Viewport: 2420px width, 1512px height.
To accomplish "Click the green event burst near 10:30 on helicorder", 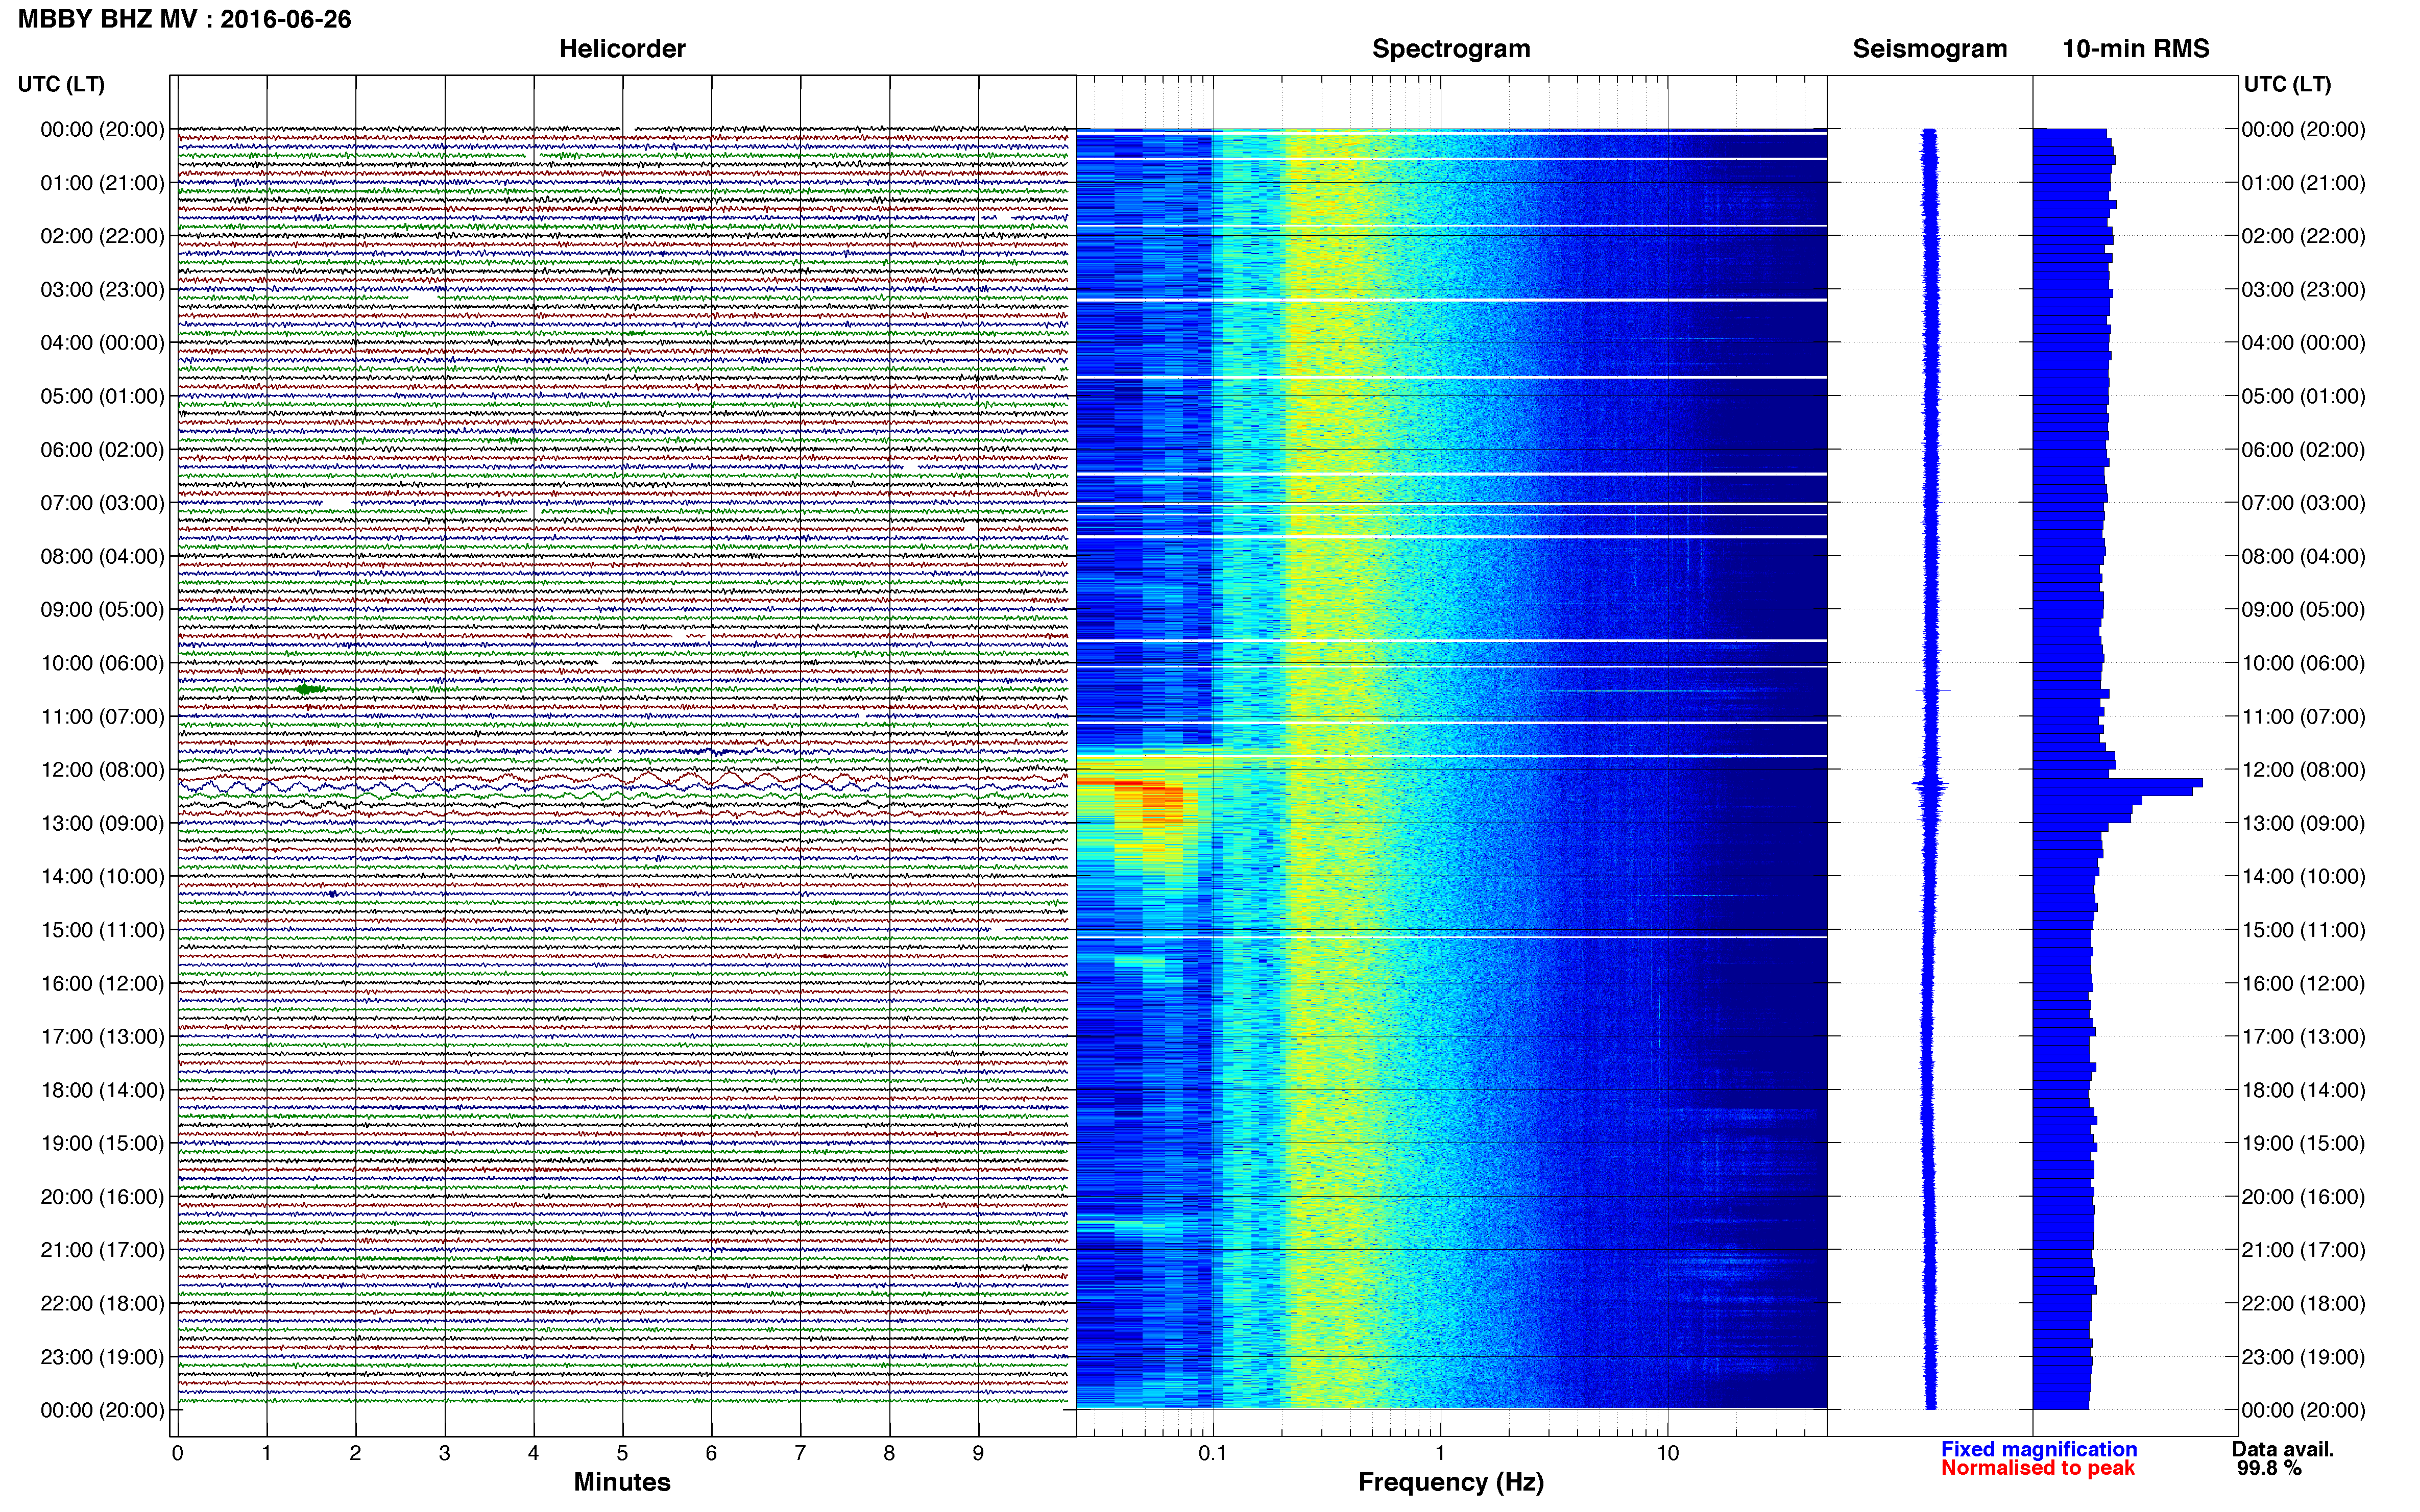I will click(x=309, y=689).
